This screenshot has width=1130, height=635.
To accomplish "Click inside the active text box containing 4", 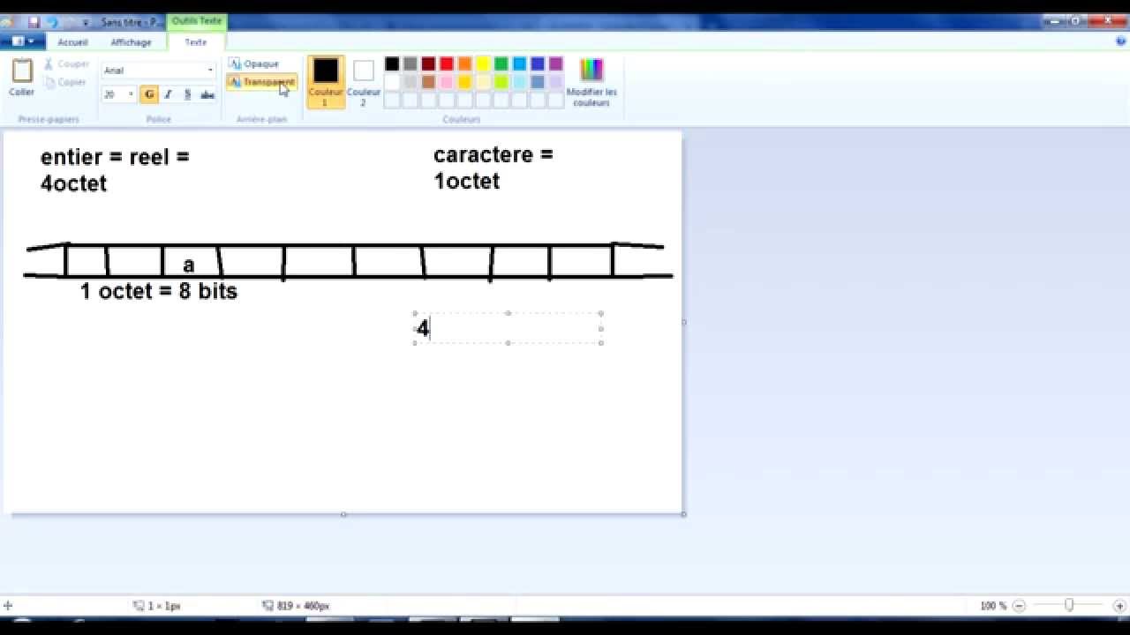I will pos(508,328).
